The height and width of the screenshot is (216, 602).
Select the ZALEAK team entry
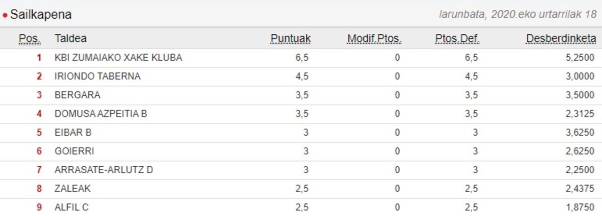pyautogui.click(x=72, y=189)
